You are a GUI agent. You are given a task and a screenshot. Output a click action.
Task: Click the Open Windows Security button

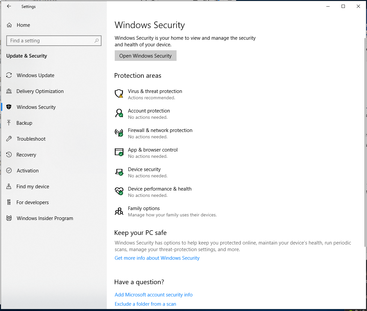click(x=145, y=56)
